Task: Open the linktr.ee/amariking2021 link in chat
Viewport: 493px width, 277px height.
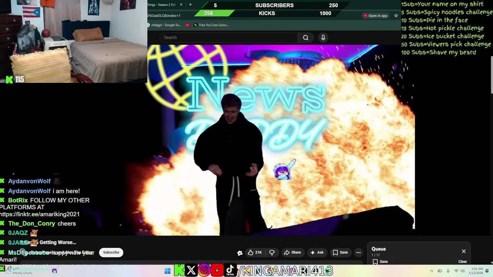Action: [40, 214]
